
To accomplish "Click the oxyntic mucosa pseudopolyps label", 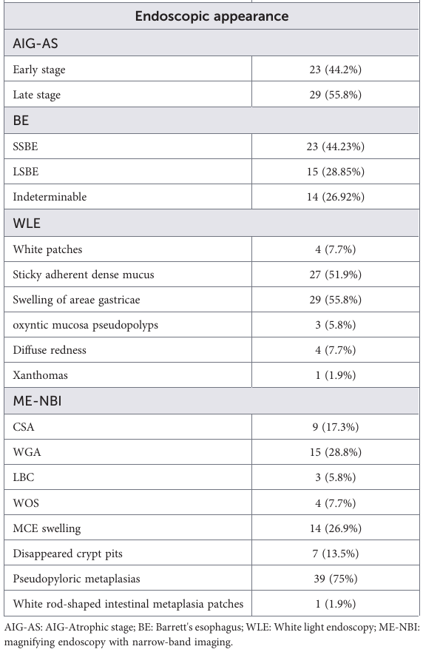I will (85, 325).
